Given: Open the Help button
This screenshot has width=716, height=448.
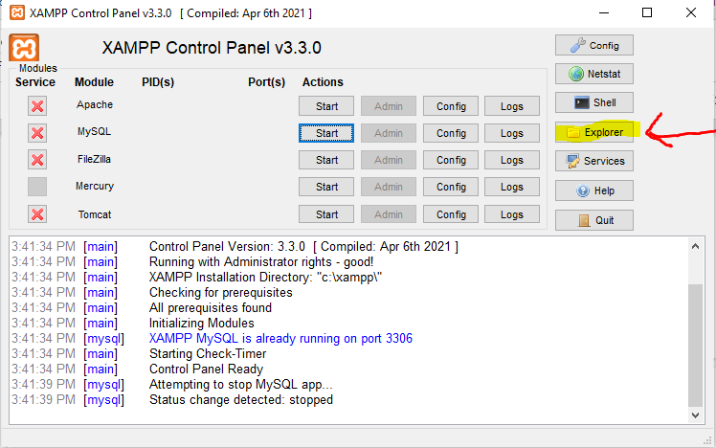Looking at the screenshot, I should pos(594,190).
